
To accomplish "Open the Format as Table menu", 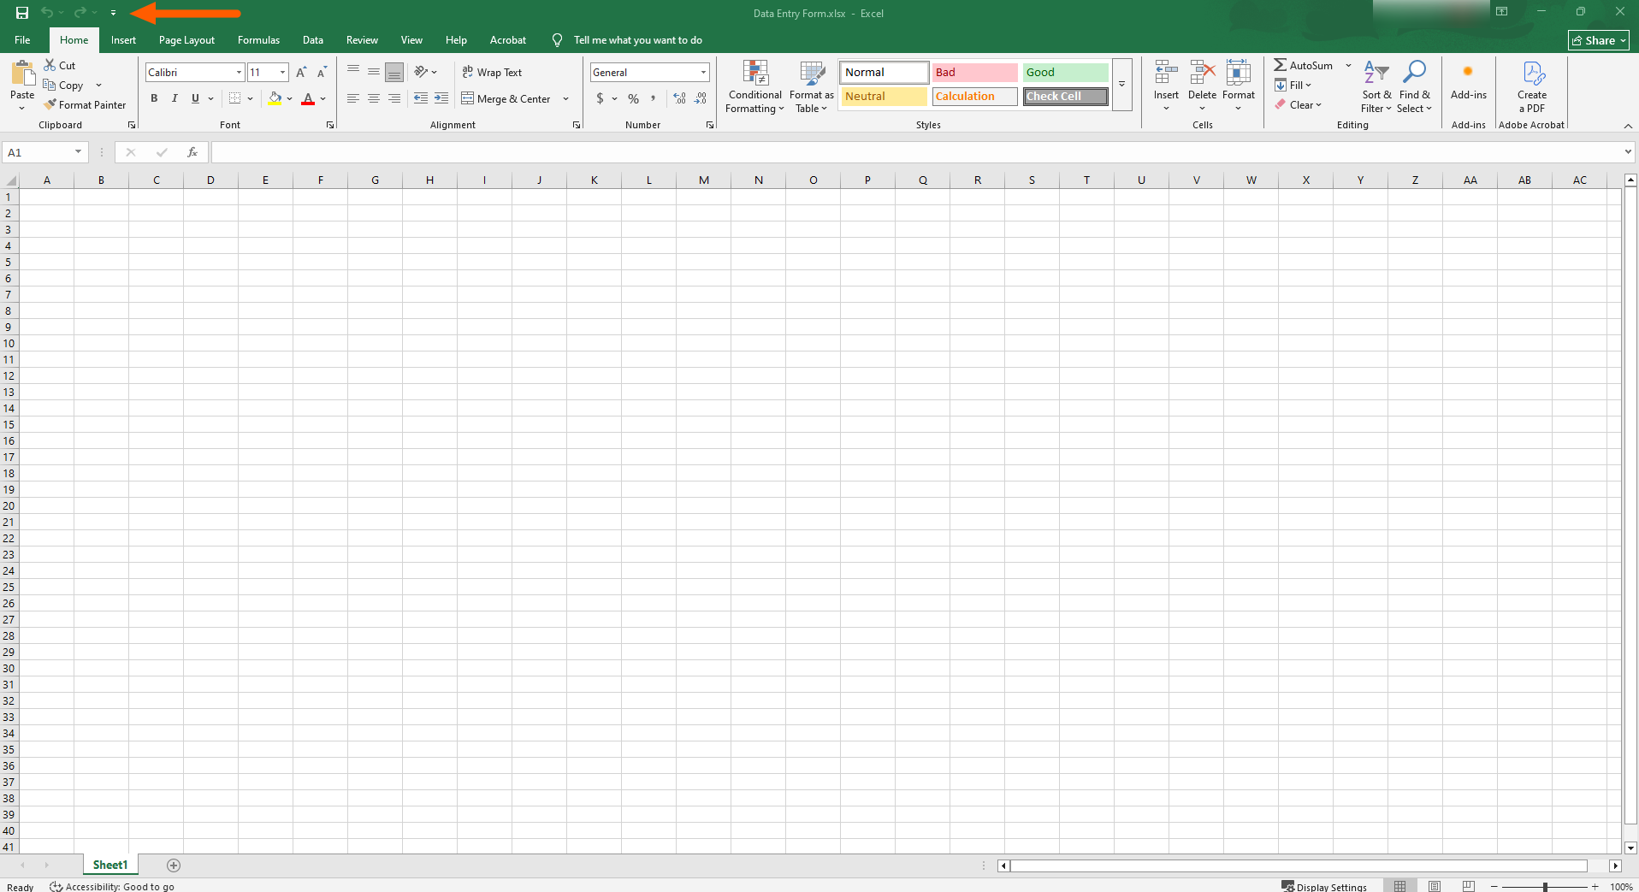I will [811, 86].
